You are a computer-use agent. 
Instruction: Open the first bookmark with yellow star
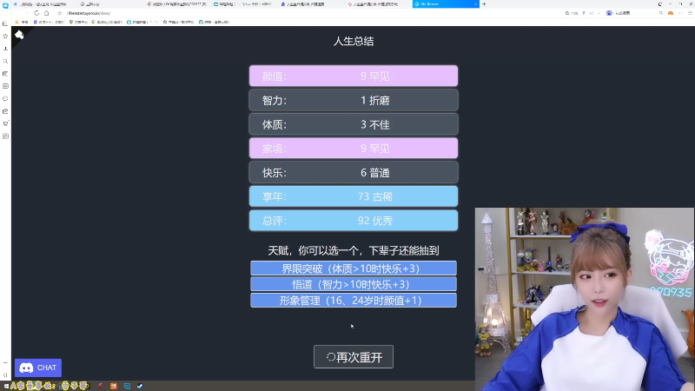(21, 22)
